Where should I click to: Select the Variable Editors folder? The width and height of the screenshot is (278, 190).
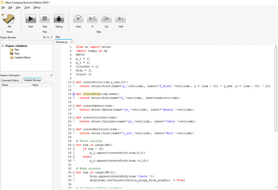22,57
